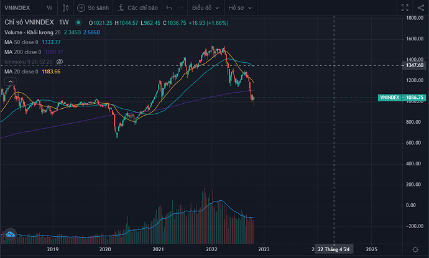Select the MA 50 close indicator legend
429x258 pixels.
[x=21, y=42]
